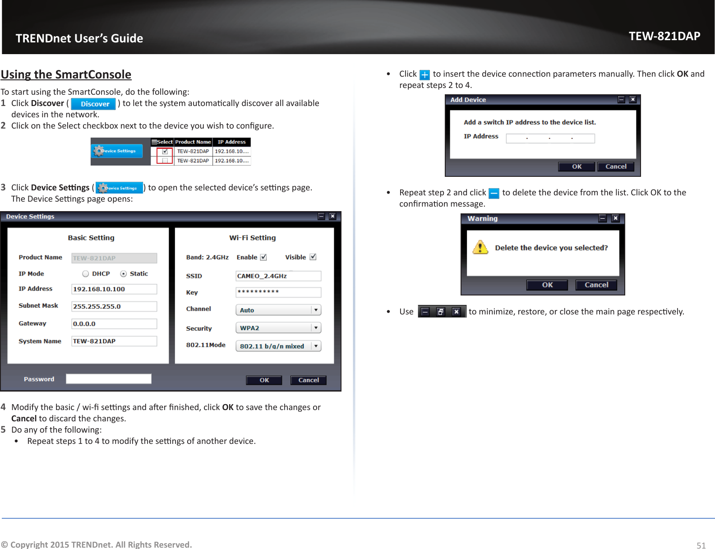Minimize the Add Device dialog

click(x=621, y=100)
